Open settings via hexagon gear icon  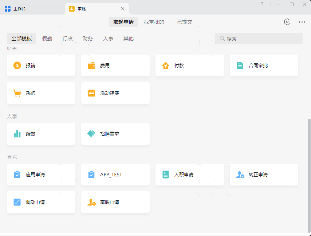click(x=287, y=22)
